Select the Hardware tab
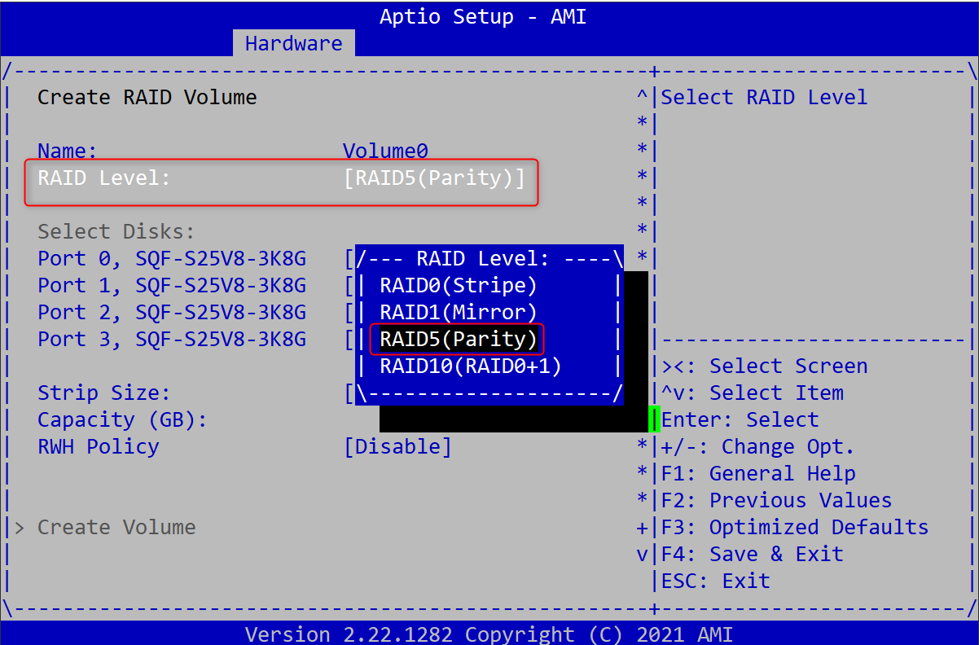The height and width of the screenshot is (645, 979). tap(293, 43)
